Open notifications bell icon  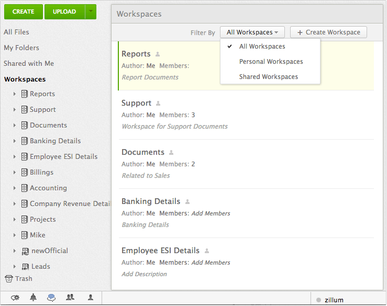[34, 298]
